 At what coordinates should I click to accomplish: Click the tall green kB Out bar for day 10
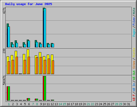point(45,88)
